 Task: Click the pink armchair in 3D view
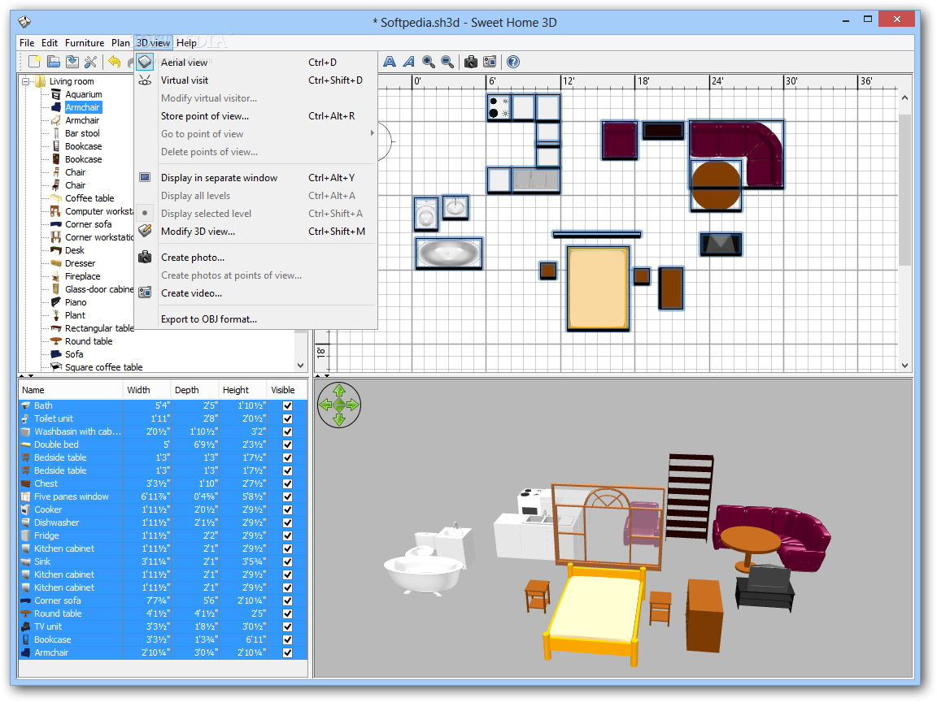[643, 523]
